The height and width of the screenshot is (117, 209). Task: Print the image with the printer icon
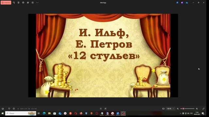tap(23, 3)
